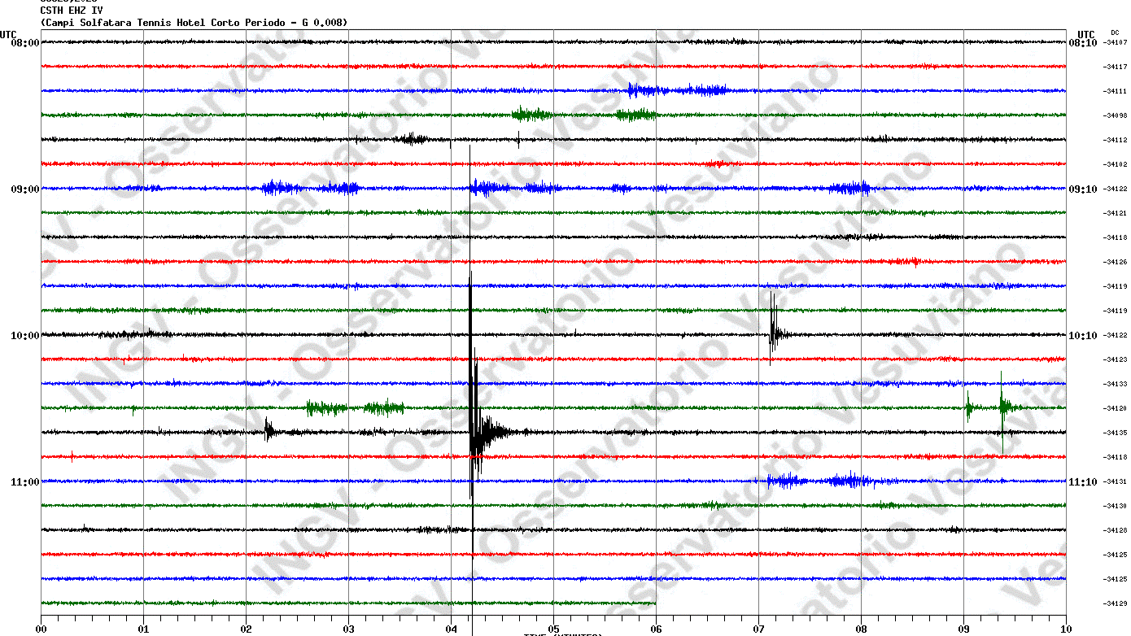This screenshot has height=636, width=1131.
Task: Click the '10:10' end time label
Action: [1082, 335]
